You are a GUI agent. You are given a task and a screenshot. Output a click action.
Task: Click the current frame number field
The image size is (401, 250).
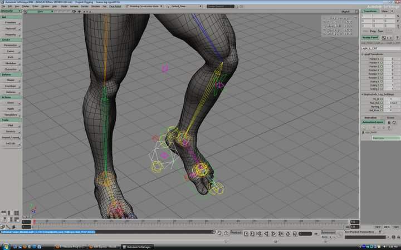click(x=305, y=233)
